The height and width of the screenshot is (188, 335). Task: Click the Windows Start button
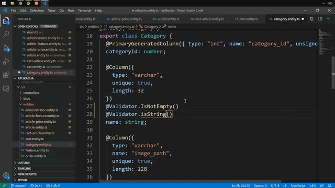coord(4,3)
